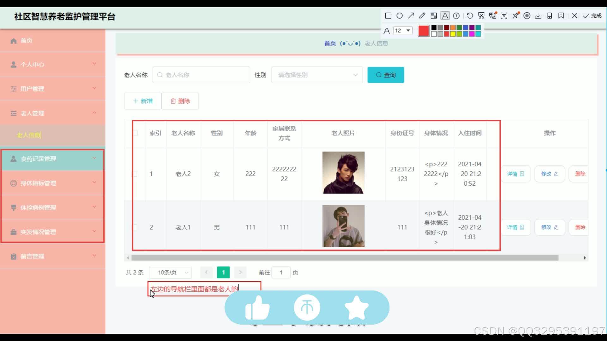Click 完成 to finish the screenshot
607x341 pixels.
pyautogui.click(x=592, y=15)
